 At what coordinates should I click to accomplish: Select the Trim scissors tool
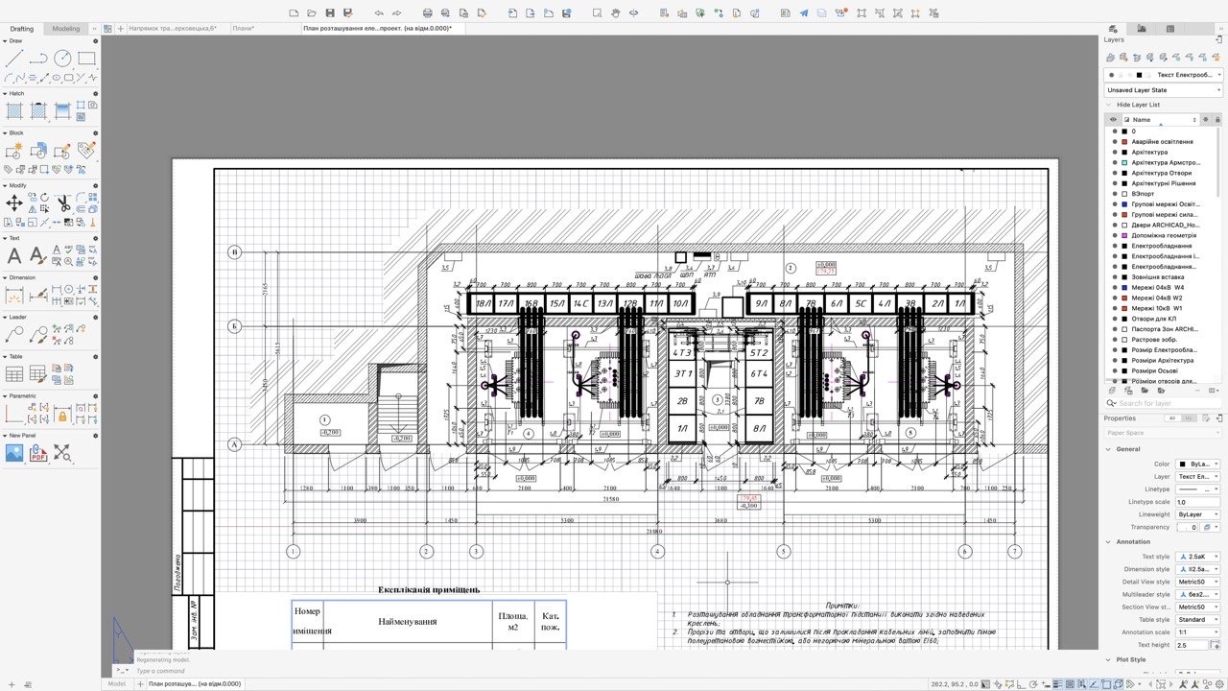tap(62, 203)
